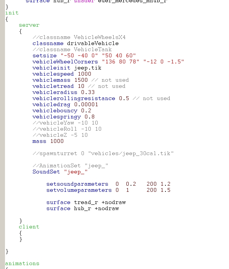Click the 'init' section keyword

[x=12, y=13]
